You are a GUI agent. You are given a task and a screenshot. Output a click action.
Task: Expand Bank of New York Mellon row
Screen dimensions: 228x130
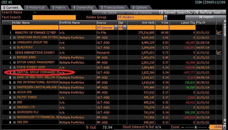tap(14, 77)
